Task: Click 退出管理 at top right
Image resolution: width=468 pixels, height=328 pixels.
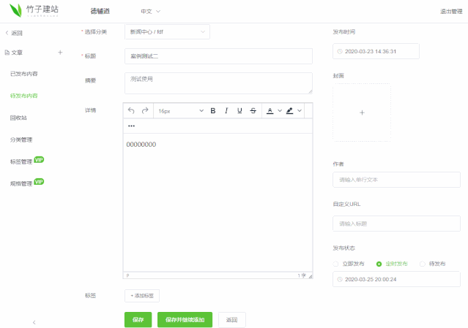Action: coord(451,11)
